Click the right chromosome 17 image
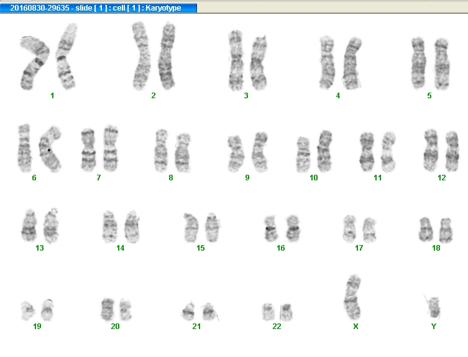This screenshot has width=468, height=357. pos(370,229)
